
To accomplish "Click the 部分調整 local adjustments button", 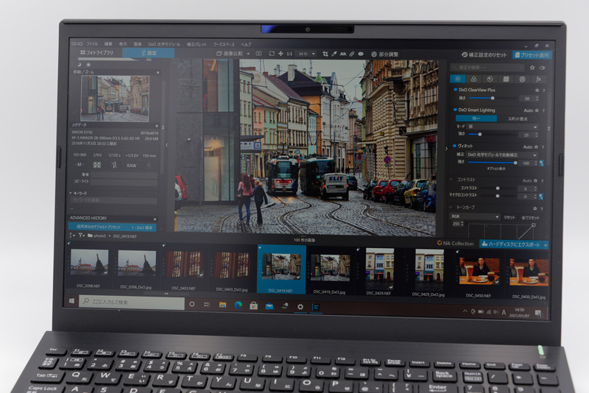I will (x=384, y=54).
